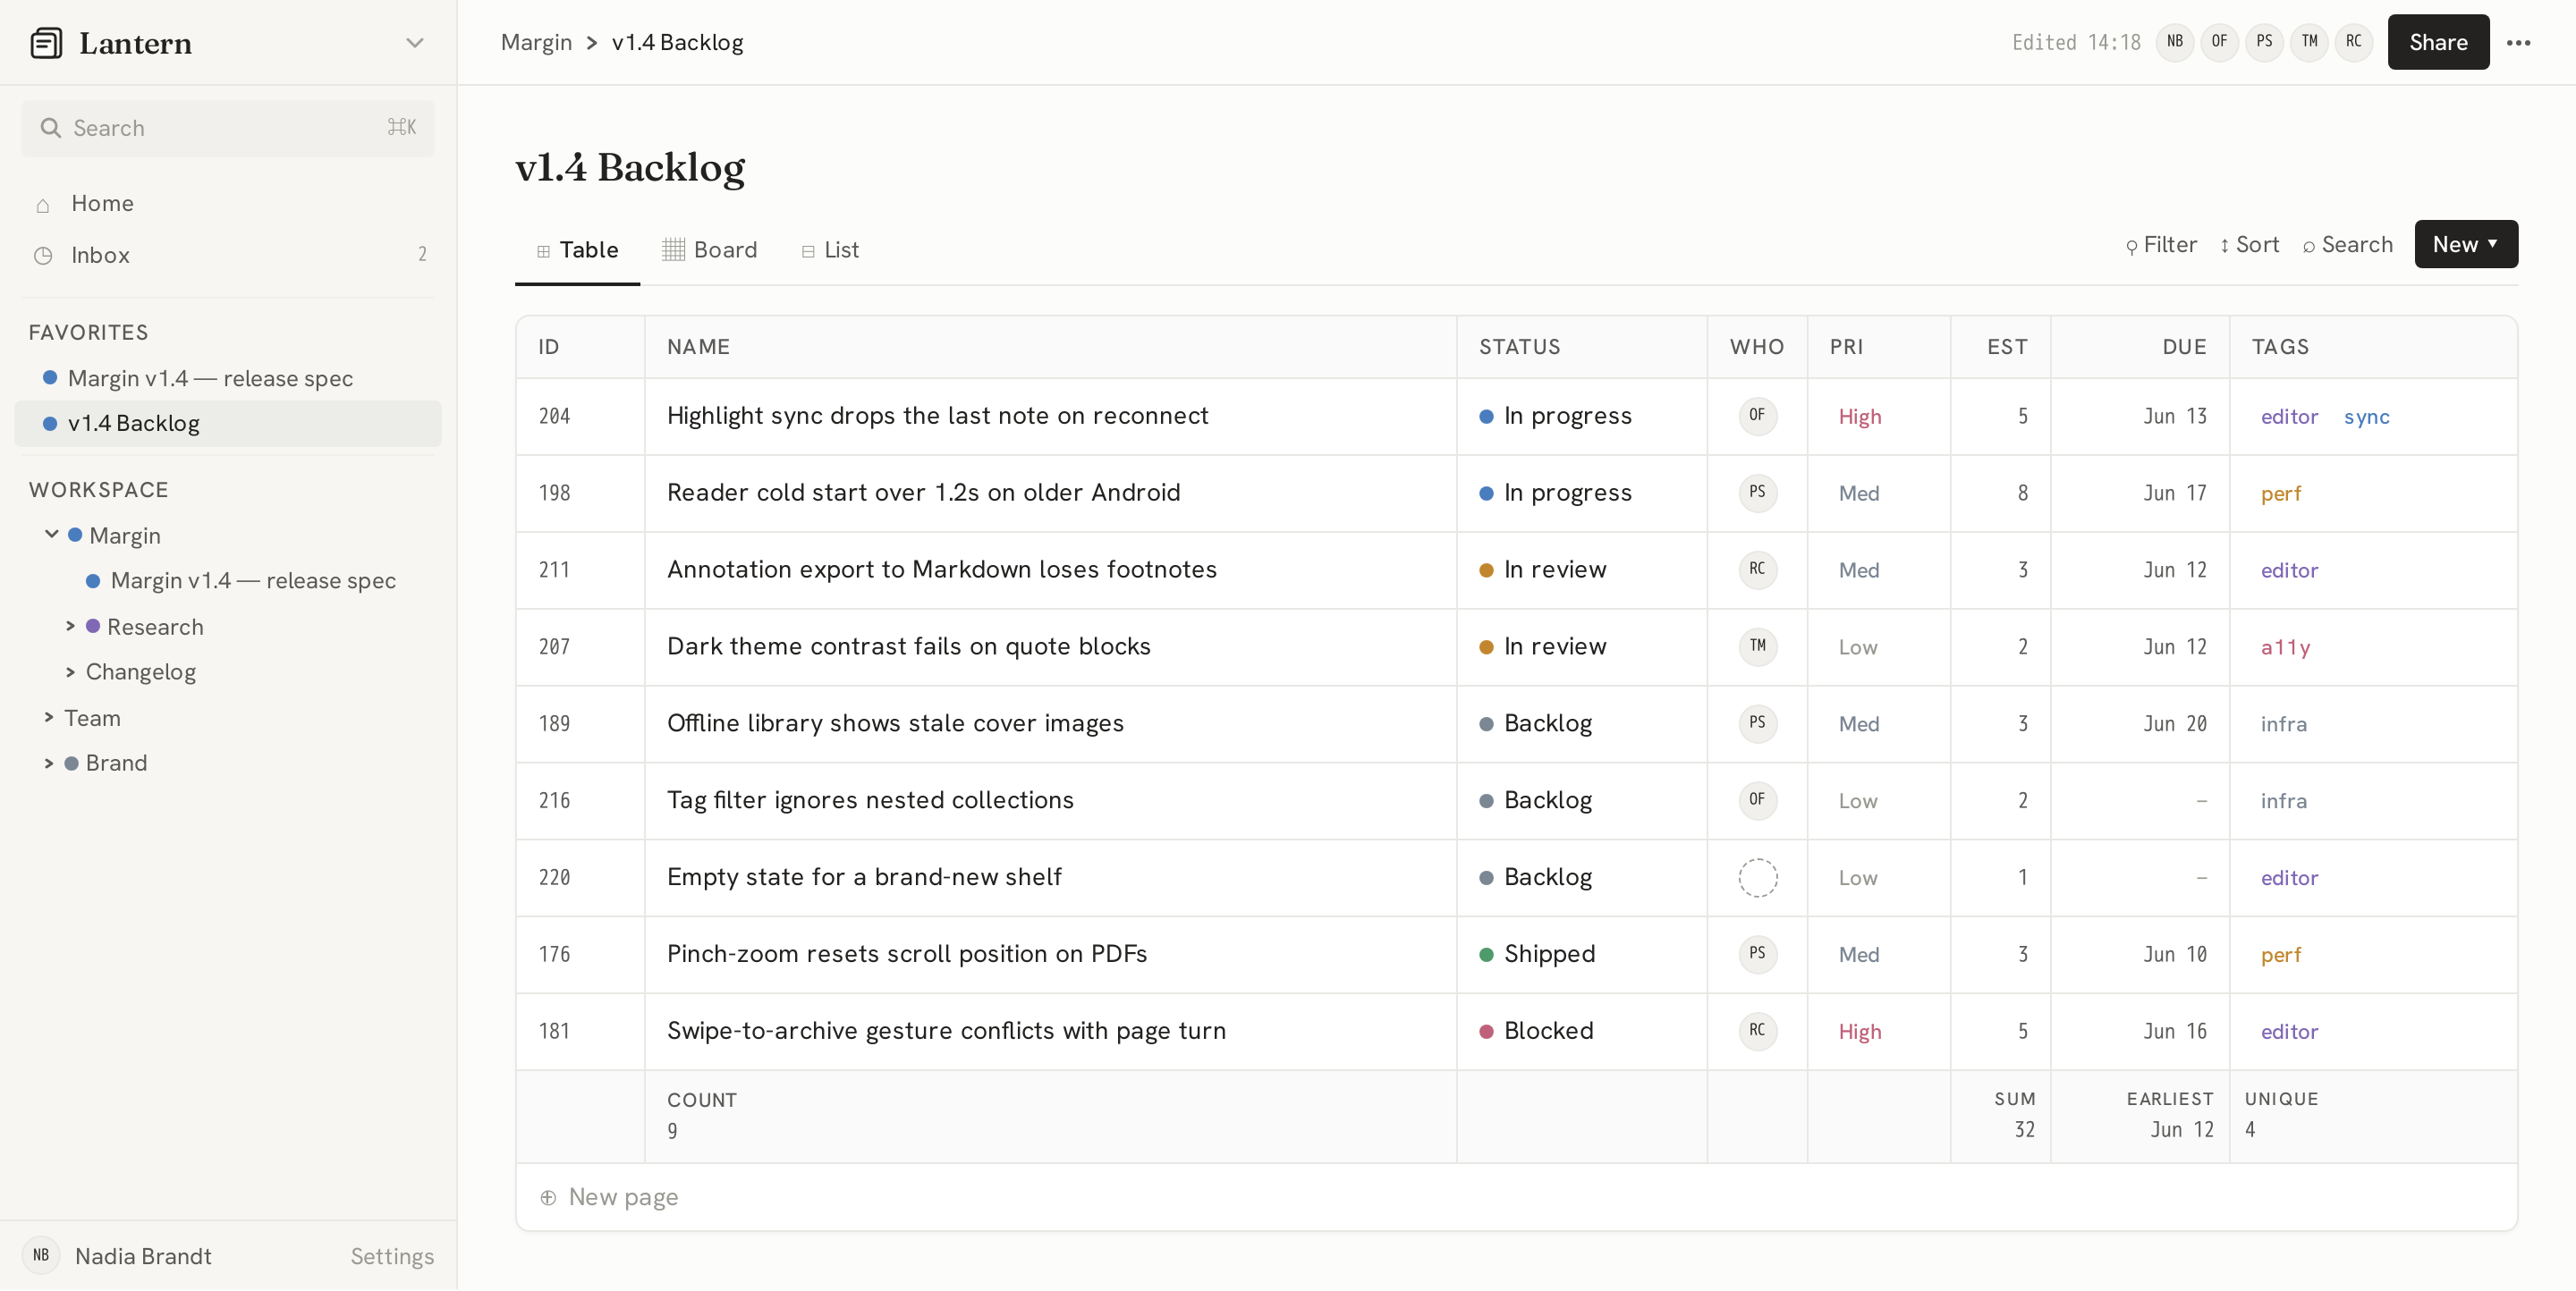2576x1291 pixels.
Task: Open In progress status of row 204
Action: [1556, 416]
